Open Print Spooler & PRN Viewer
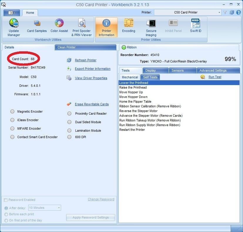This screenshot has height=232, width=243. [81, 28]
